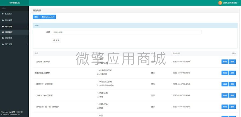Click the dashboard icon beside 系统配置
The image size is (241, 117).
[3, 20]
